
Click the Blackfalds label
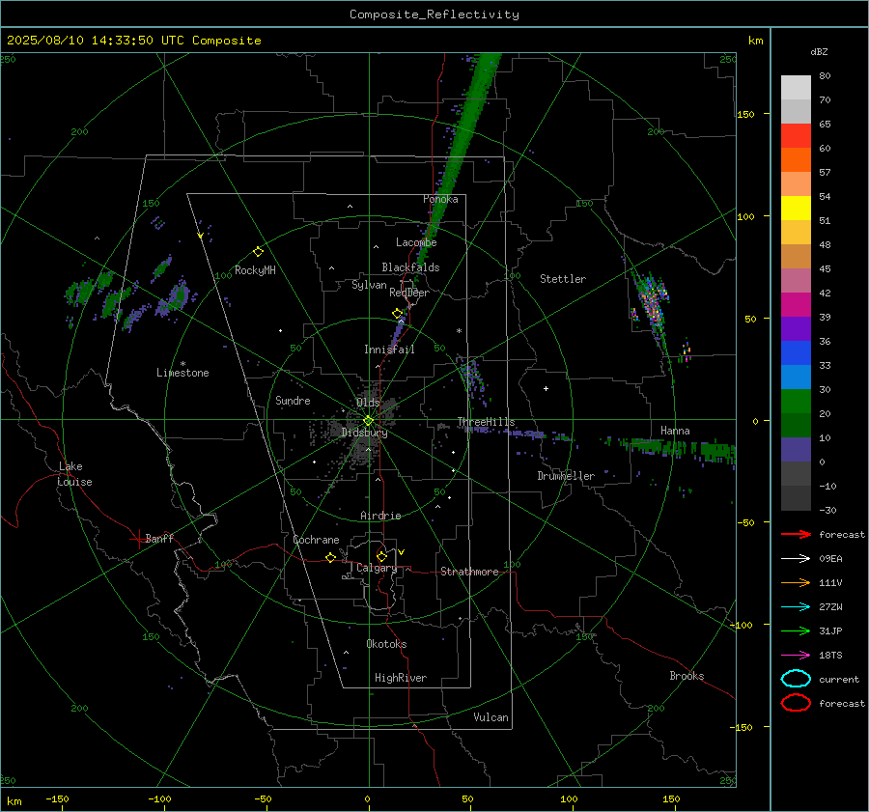410,267
